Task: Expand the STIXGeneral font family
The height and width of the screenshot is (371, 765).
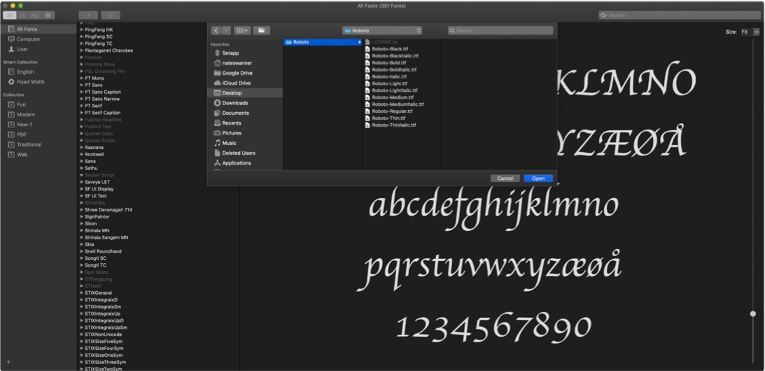Action: (81, 293)
